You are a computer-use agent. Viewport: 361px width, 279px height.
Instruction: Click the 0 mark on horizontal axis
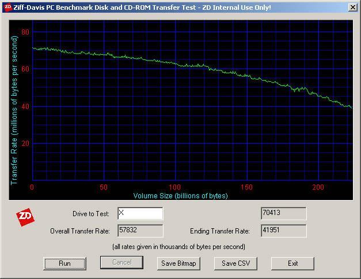tap(32, 187)
